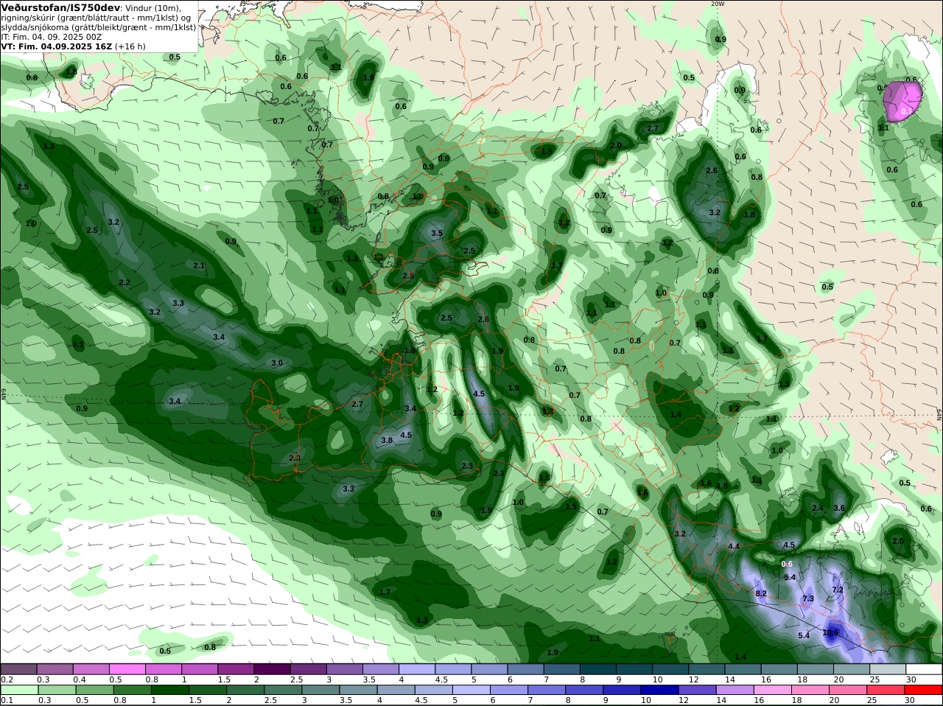The height and width of the screenshot is (706, 943).
Task: Click the 4.4 precipitation value on the map
Action: (734, 546)
